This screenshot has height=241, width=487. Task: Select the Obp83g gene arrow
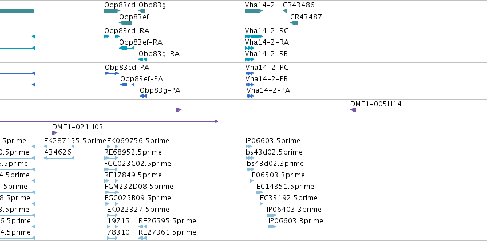[x=141, y=11]
